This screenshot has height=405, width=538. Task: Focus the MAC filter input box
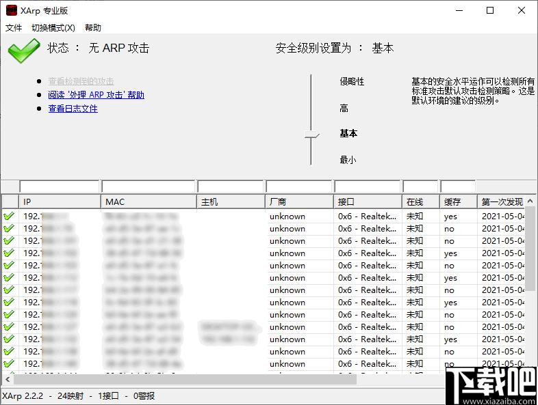(x=149, y=186)
